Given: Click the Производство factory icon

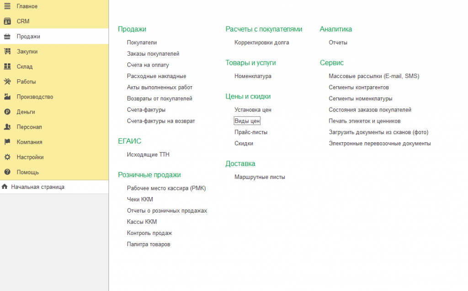Looking at the screenshot, I should pyautogui.click(x=7, y=97).
